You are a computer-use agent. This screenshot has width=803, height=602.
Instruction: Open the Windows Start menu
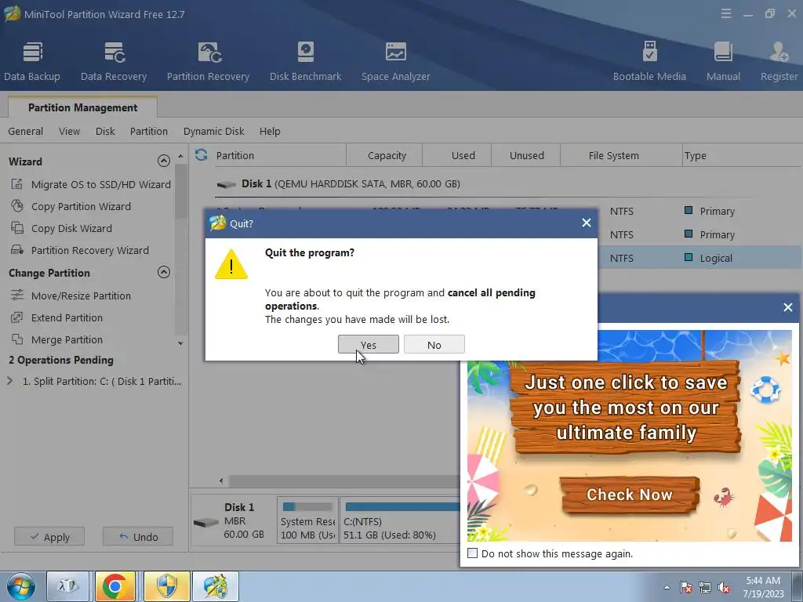[20, 586]
